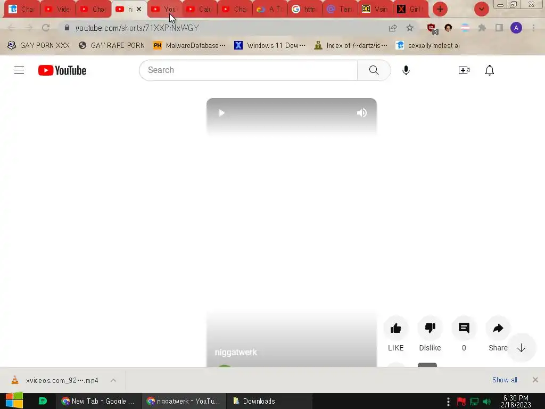Viewport: 545px width, 409px height.
Task: Share this short using the arrow icon
Action: (498, 328)
